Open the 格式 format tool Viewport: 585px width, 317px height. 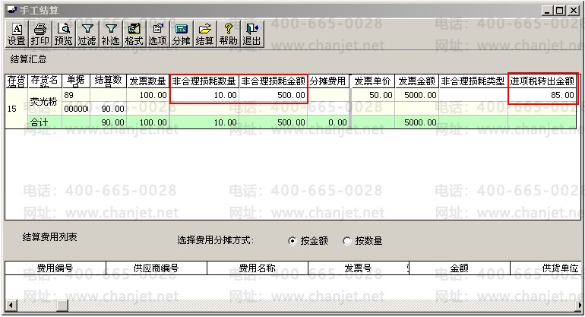click(134, 34)
